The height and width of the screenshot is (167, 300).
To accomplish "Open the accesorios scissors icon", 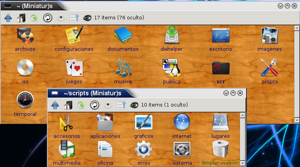I will (67, 122).
